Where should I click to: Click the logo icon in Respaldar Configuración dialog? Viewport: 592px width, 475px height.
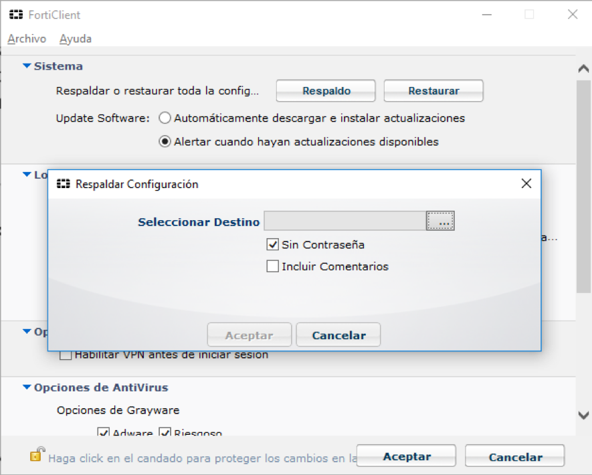[63, 184]
